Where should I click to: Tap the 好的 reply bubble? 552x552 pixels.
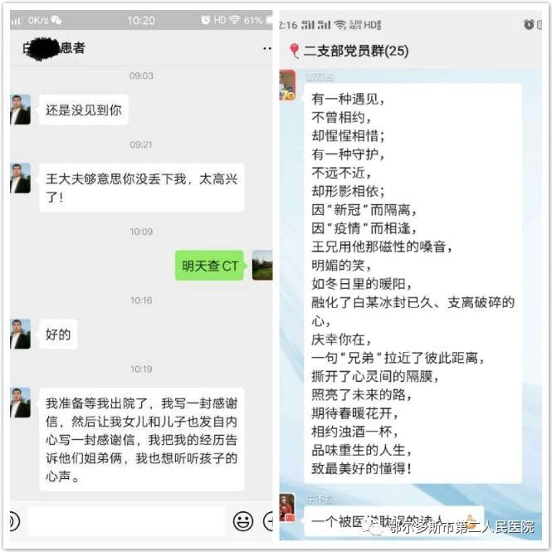click(58, 334)
